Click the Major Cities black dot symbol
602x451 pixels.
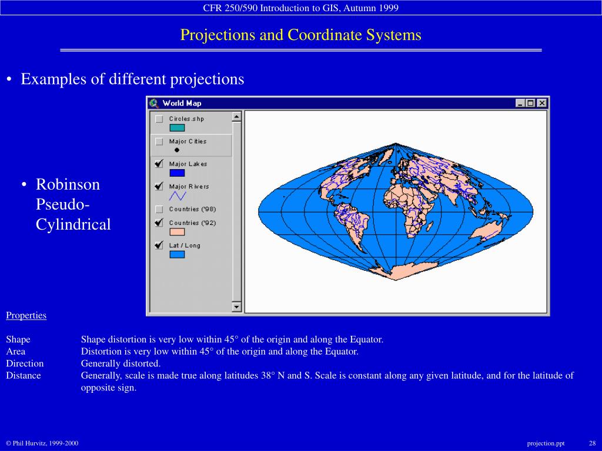tap(176, 150)
